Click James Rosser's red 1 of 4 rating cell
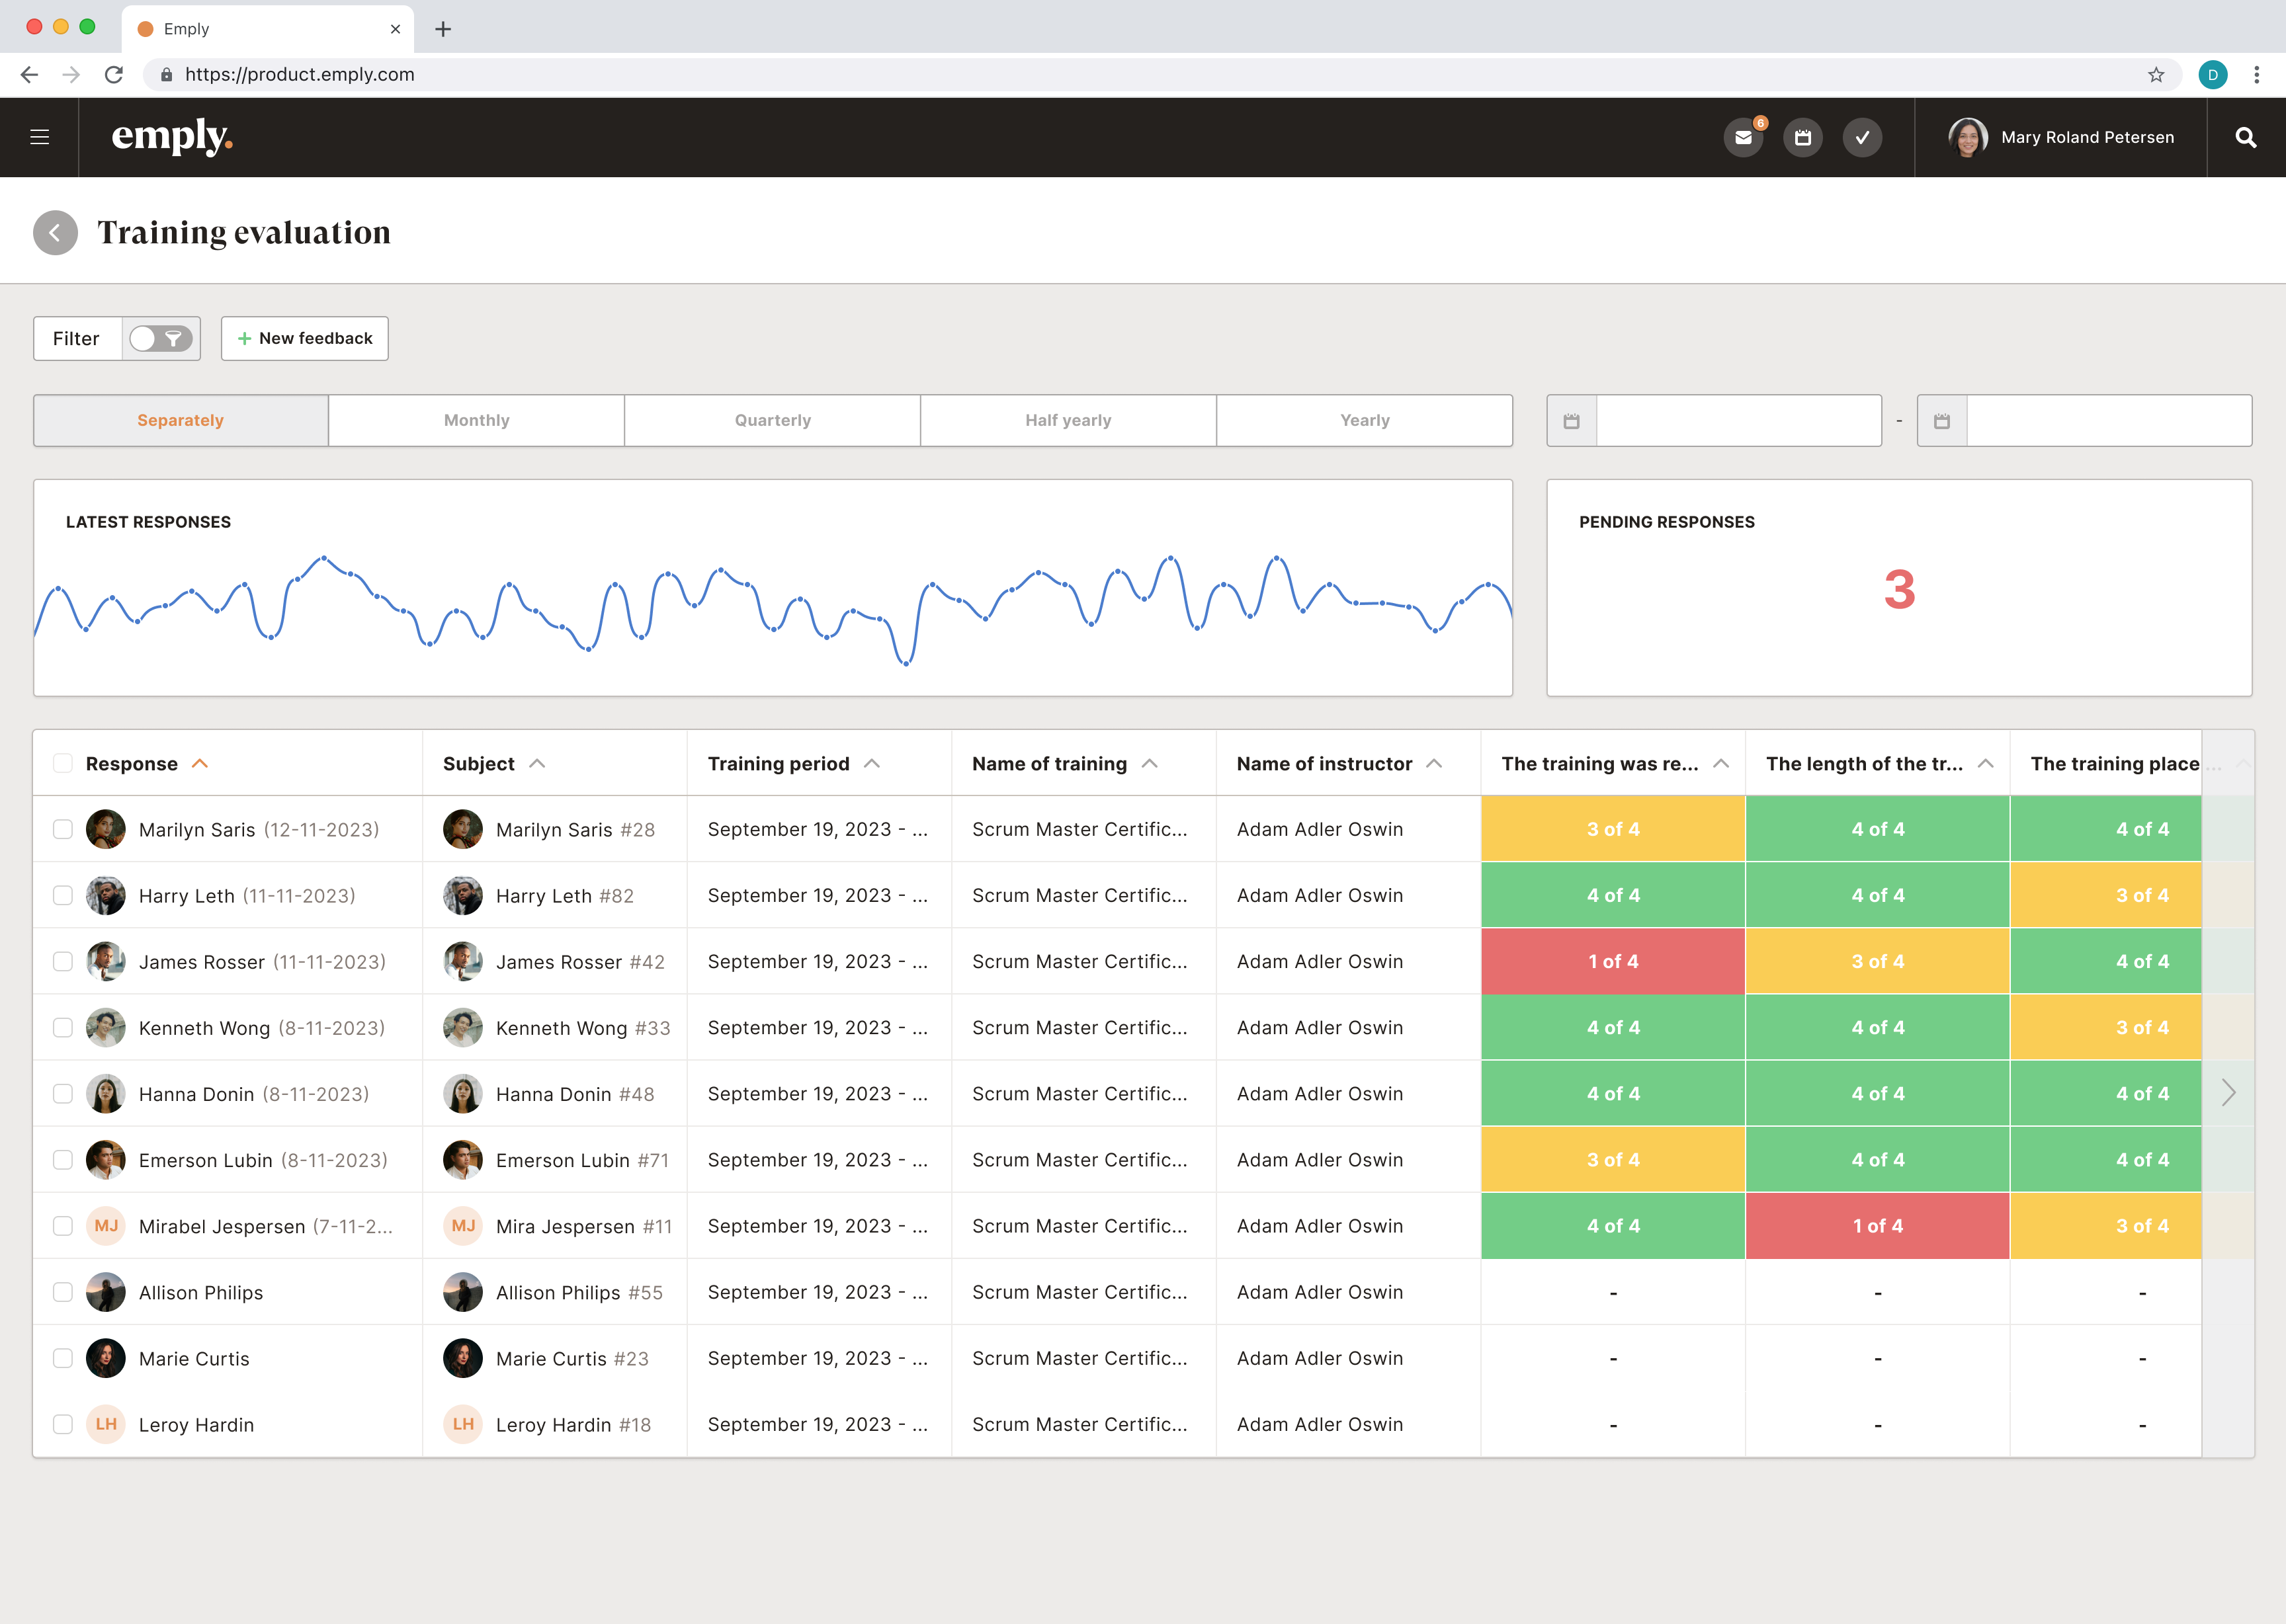The image size is (2286, 1624). (1612, 961)
